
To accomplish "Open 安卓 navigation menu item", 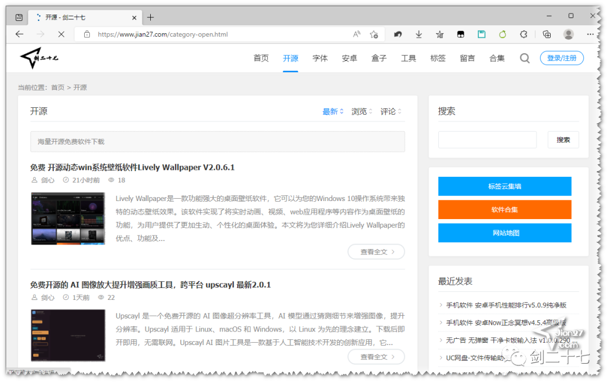I will tap(350, 58).
